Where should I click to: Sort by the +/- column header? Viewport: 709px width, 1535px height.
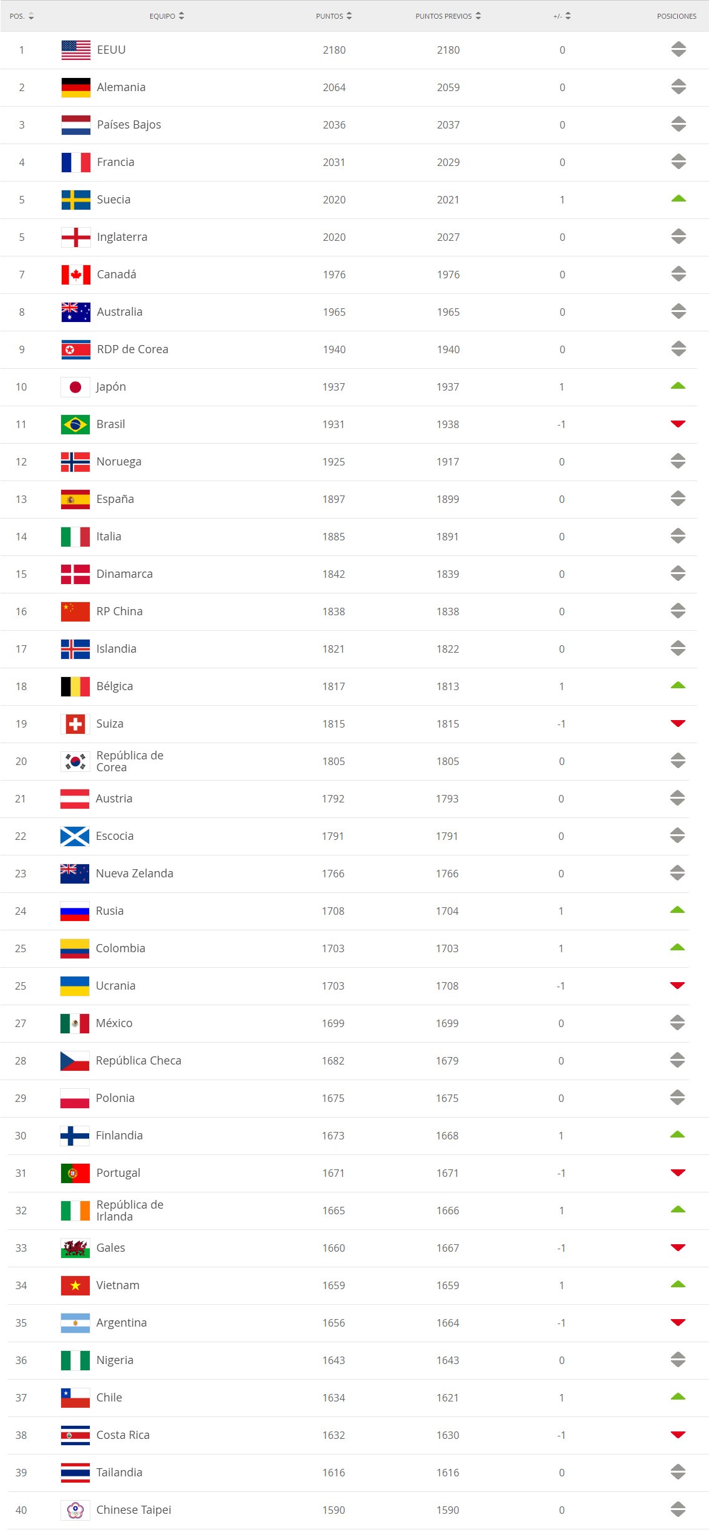(562, 16)
